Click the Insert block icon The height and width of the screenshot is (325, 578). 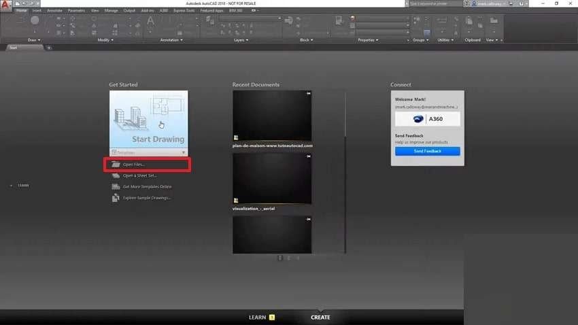(x=289, y=20)
